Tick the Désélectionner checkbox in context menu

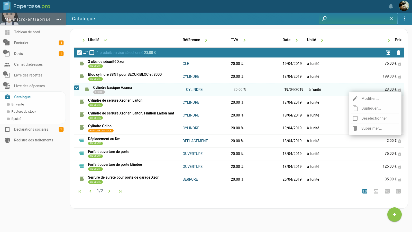click(x=355, y=118)
